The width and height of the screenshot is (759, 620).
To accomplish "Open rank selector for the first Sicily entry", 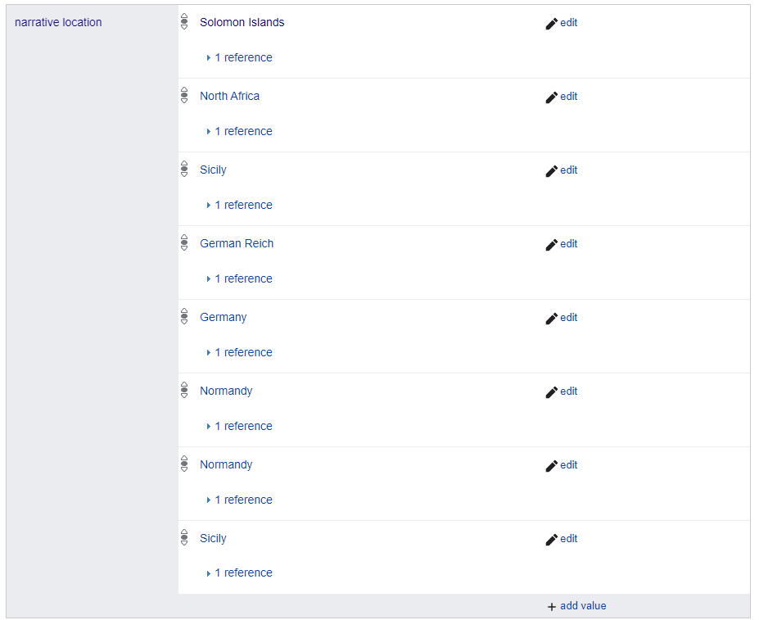I will [x=184, y=170].
